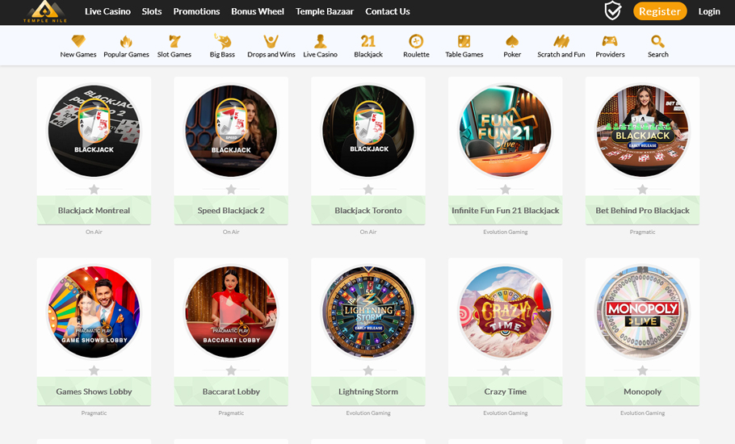Launch the Monopoly Live thumbnail

click(643, 312)
